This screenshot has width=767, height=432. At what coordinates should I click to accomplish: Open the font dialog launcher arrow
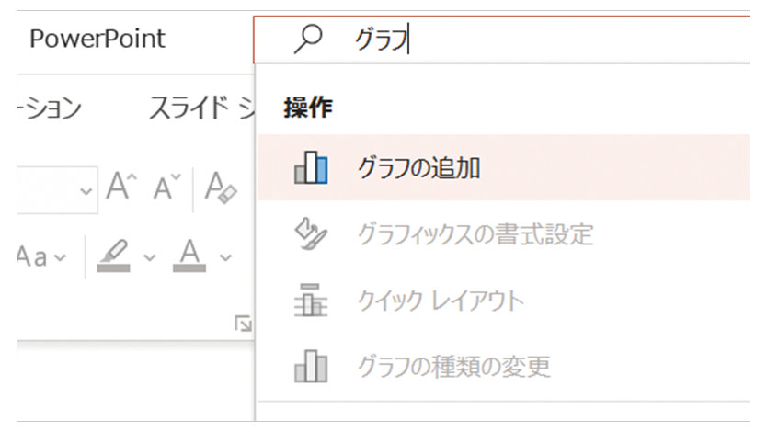click(x=243, y=324)
